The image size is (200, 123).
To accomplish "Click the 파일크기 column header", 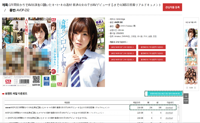I will tap(137, 103).
